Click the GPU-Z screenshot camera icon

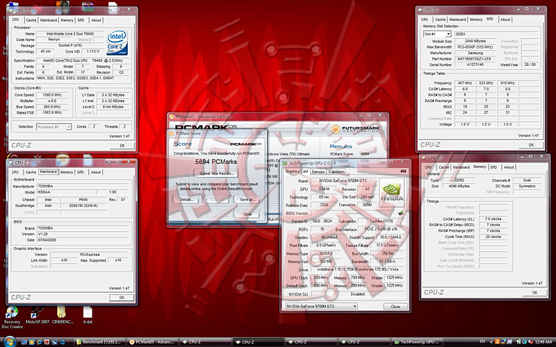click(403, 171)
